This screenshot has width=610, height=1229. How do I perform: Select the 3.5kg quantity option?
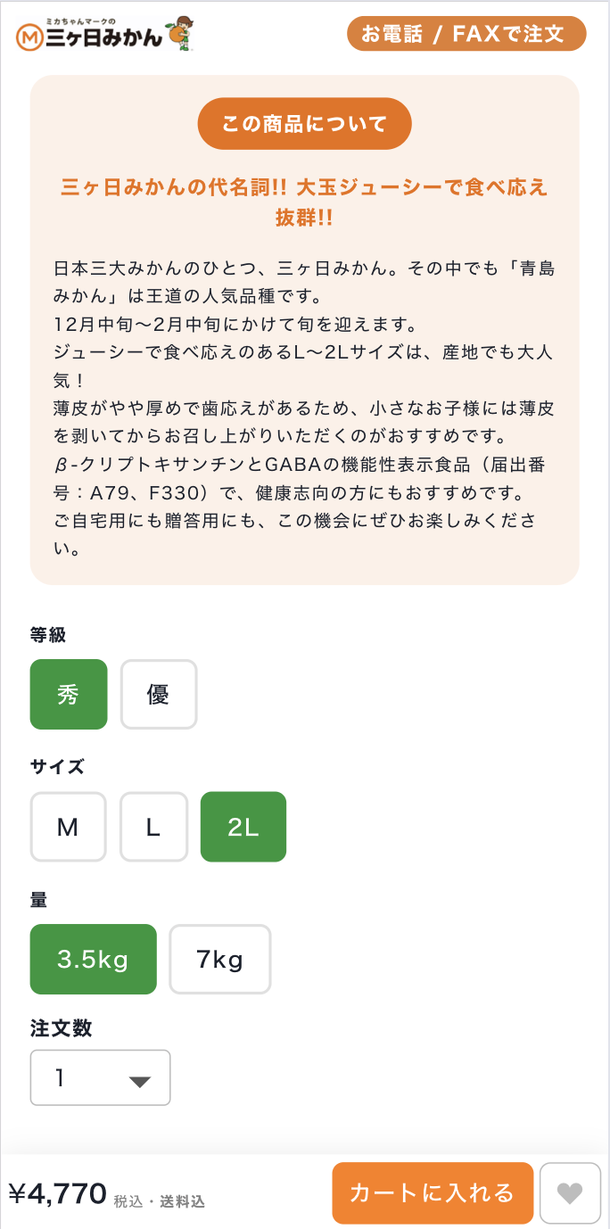point(93,959)
